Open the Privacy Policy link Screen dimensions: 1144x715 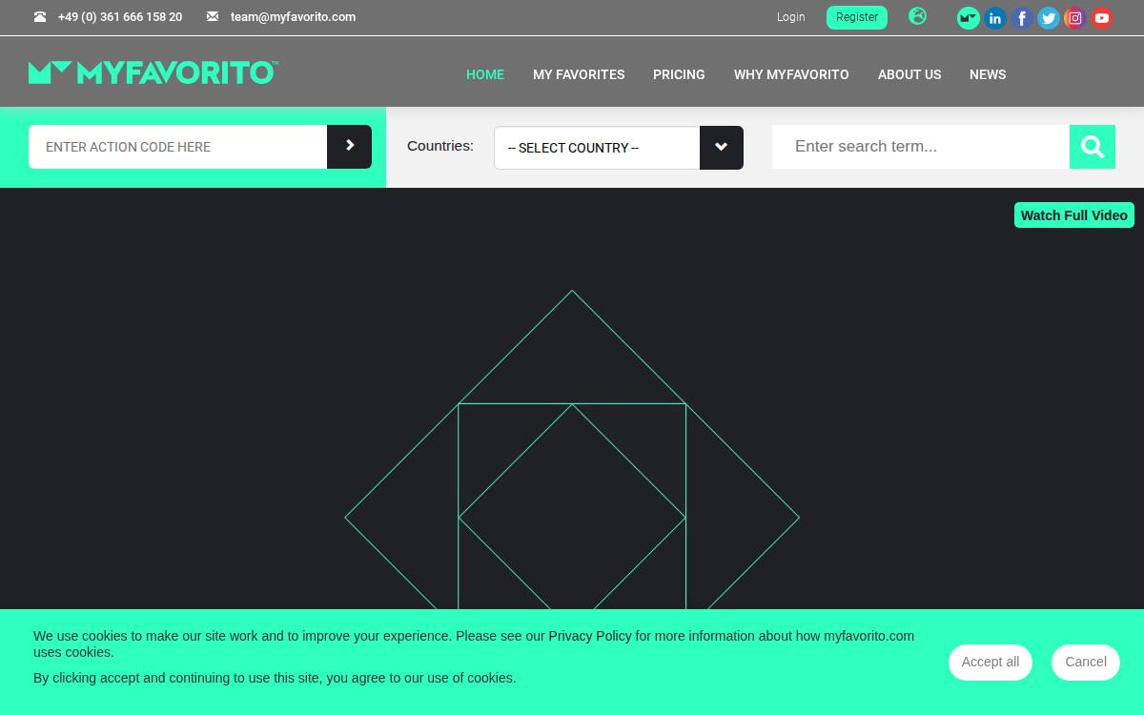(x=590, y=636)
